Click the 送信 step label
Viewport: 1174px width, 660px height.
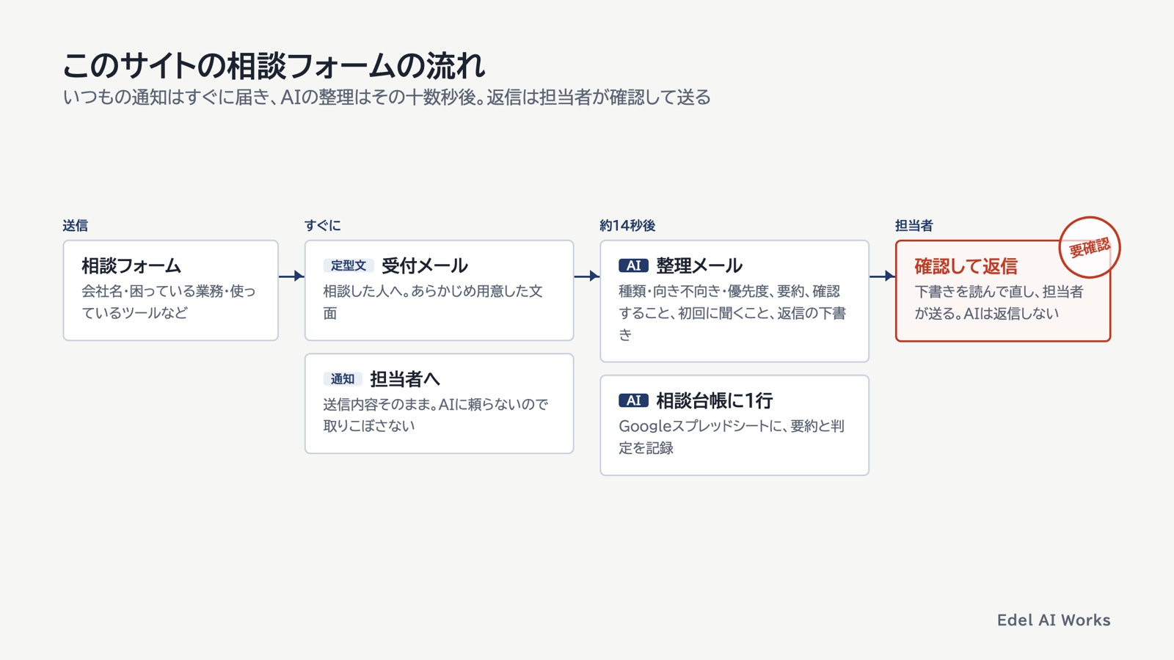[76, 225]
